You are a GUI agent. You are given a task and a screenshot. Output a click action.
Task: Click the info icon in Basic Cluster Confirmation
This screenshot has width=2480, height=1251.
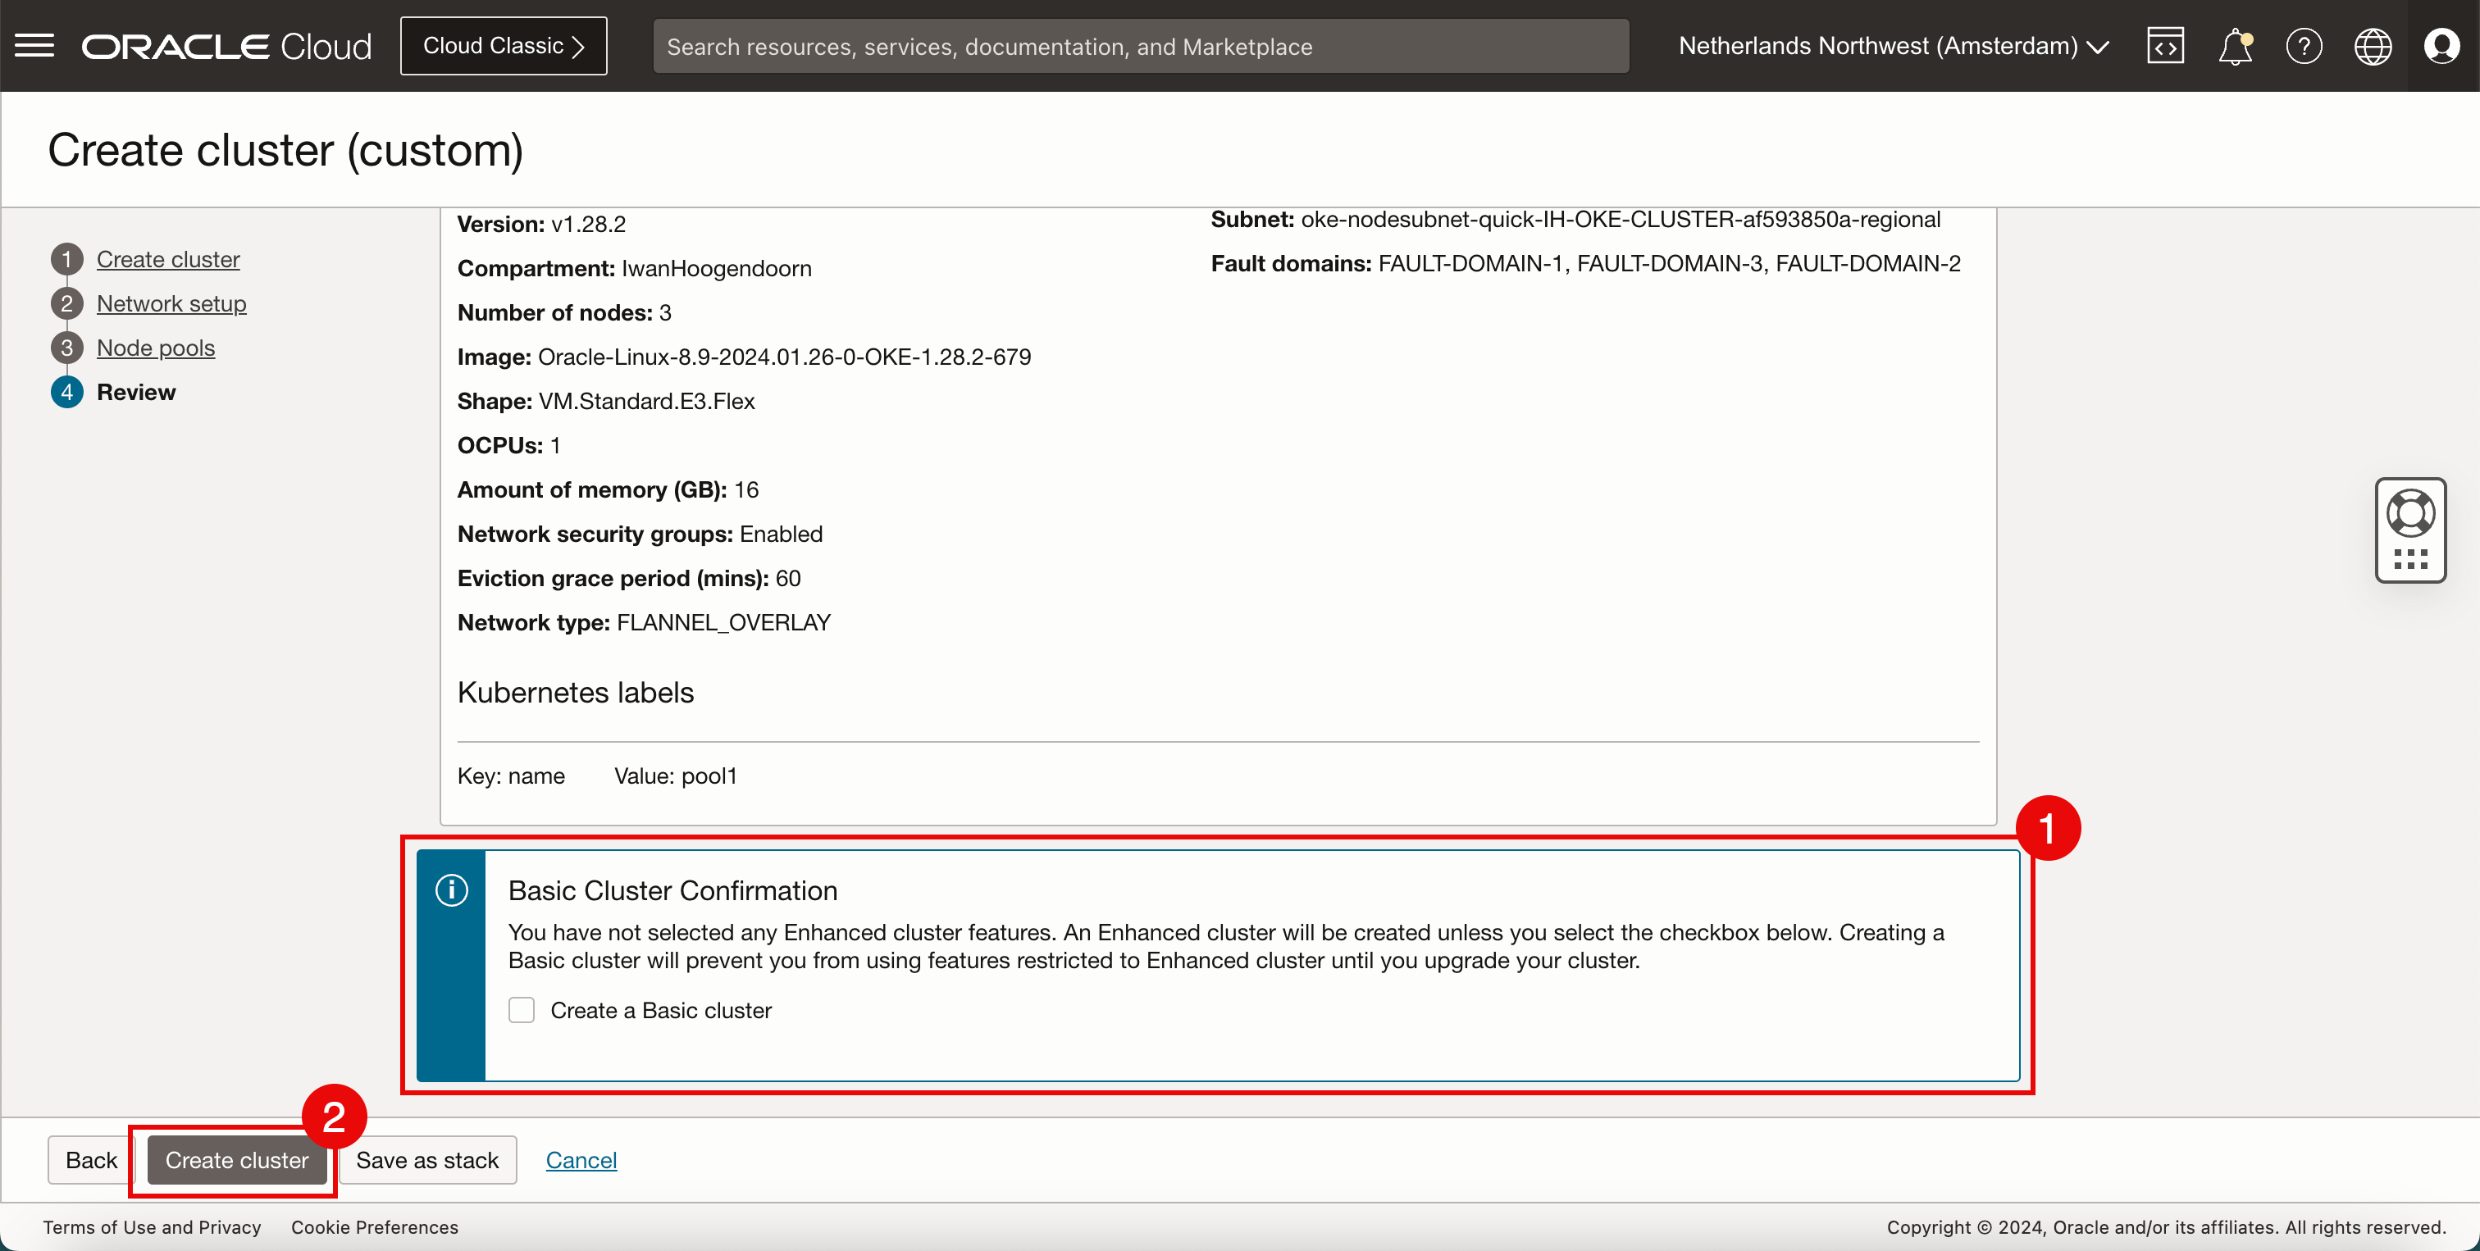452,890
